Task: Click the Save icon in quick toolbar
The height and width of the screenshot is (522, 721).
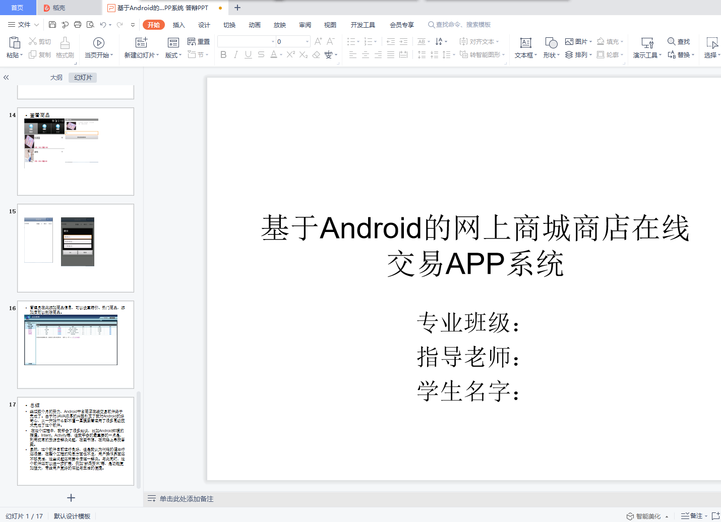Action: (52, 24)
